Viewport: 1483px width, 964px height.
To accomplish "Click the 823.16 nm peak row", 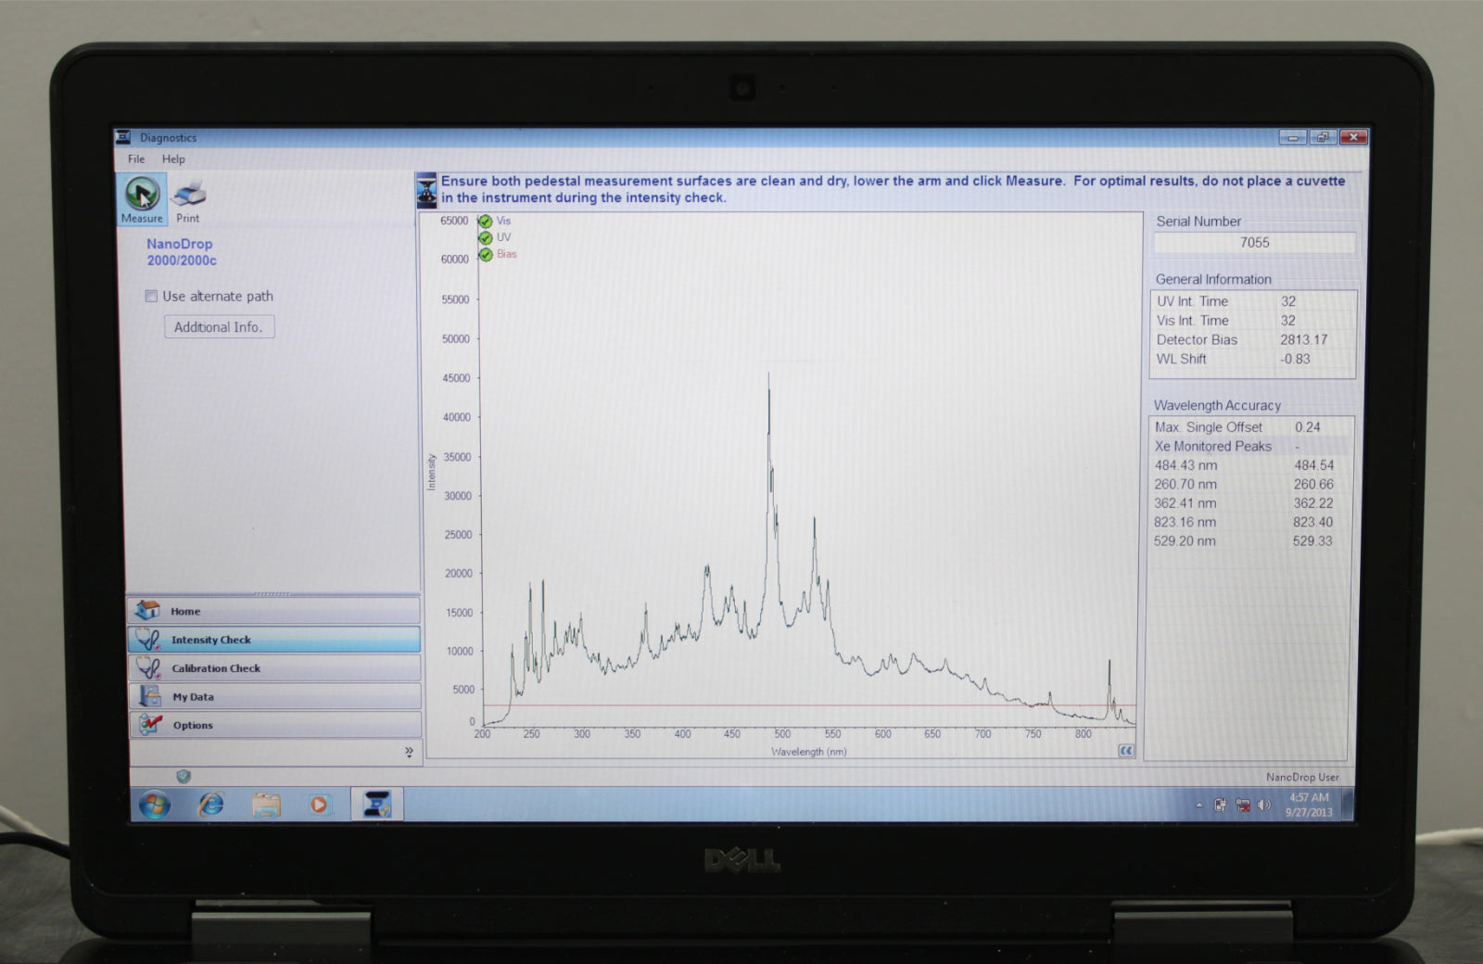I will [x=1244, y=522].
